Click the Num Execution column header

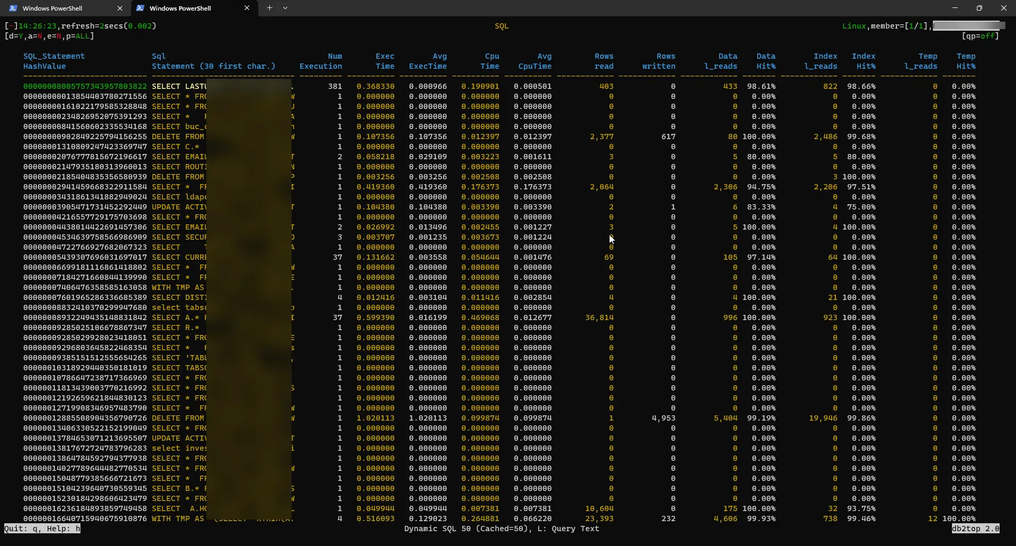321,61
